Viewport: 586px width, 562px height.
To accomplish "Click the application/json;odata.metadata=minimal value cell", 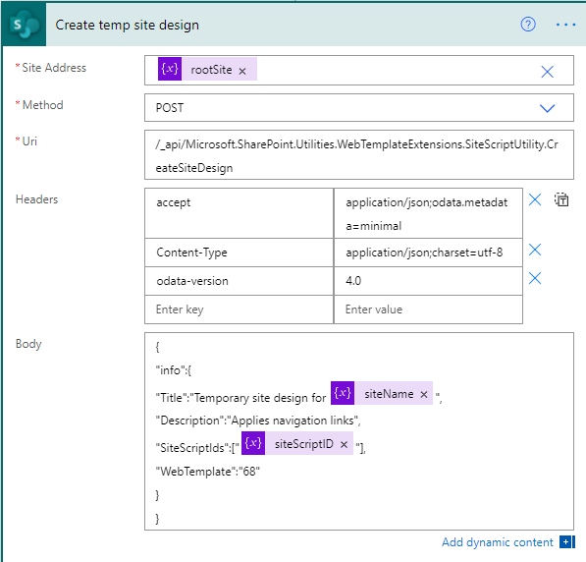I will (428, 213).
